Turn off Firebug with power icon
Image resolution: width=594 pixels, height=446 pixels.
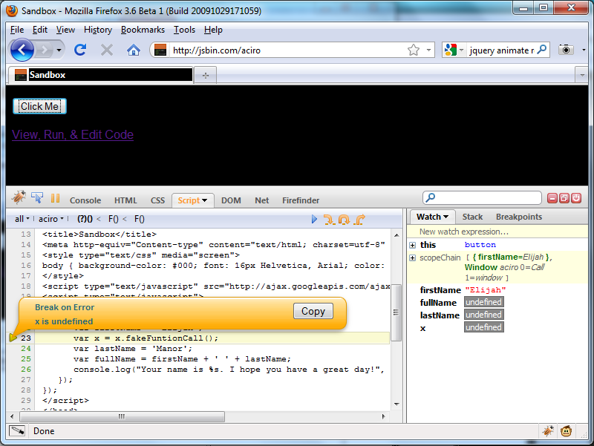click(x=576, y=198)
